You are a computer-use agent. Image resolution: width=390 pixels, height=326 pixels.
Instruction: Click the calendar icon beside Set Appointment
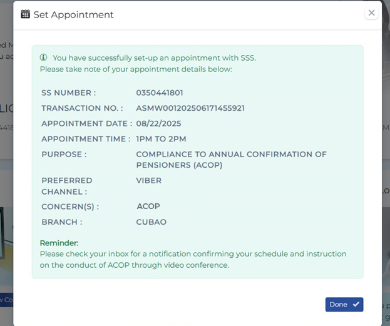(26, 14)
